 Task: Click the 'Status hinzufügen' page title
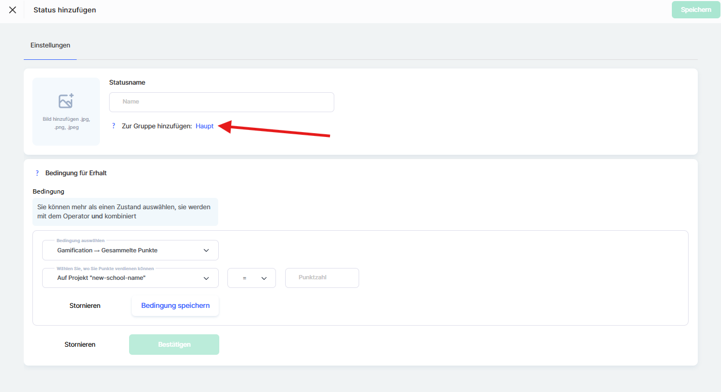coord(65,10)
